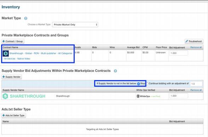Image resolution: width=208 pixels, height=137 pixels.
Task: Click the Average Bid column header
Action: [133, 47]
